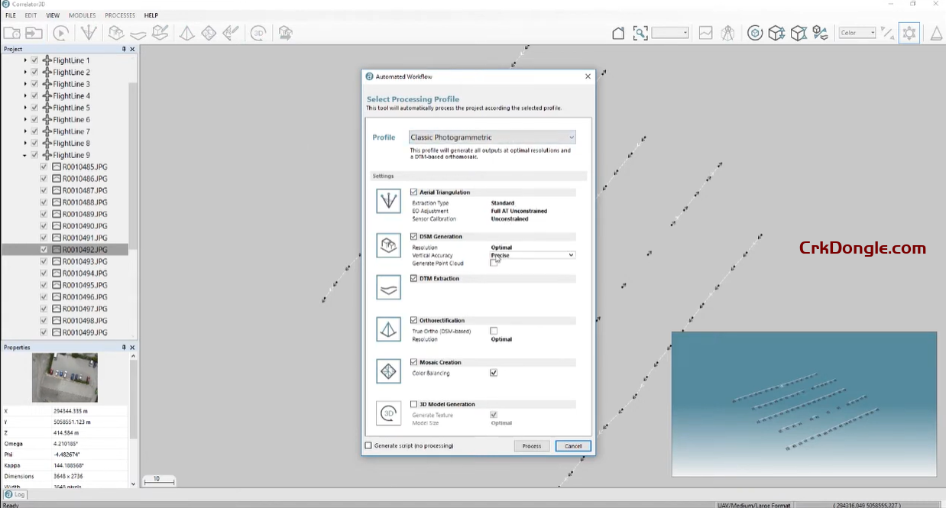Toggle the Color Balancing checkbox under Mosaic Creation
946x508 pixels.
click(x=494, y=372)
